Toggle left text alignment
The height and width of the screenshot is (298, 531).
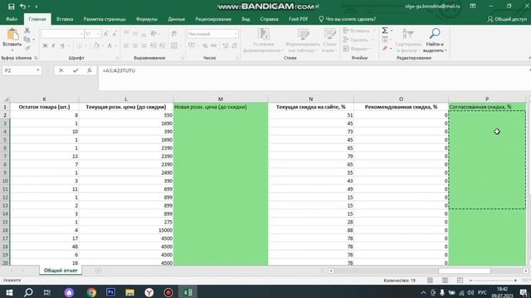(x=126, y=46)
